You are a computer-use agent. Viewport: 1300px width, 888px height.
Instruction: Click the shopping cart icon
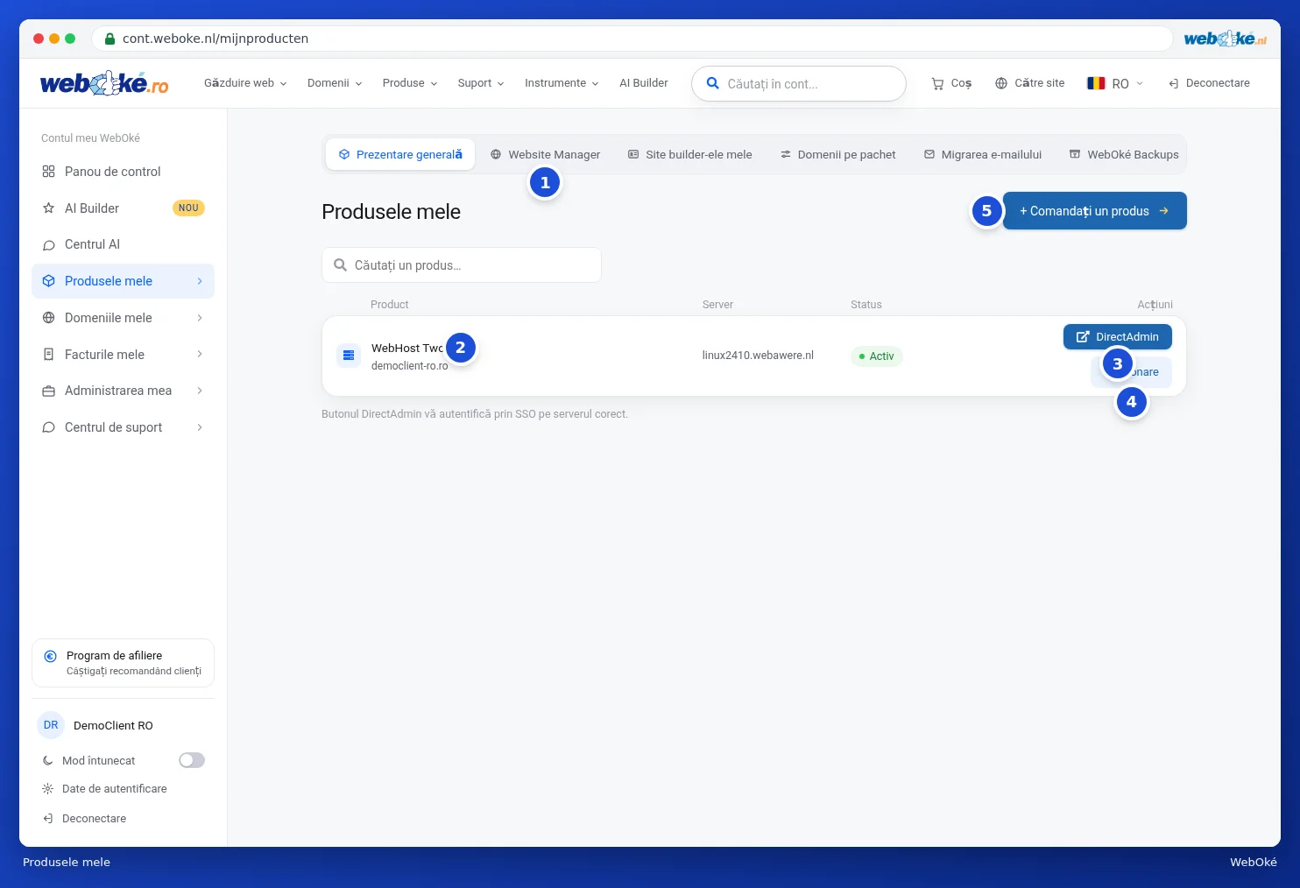[937, 84]
